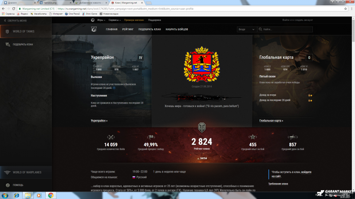Click the 14 059 battles value
Image resolution: width=355 pixels, height=199 pixels.
pos(110,145)
